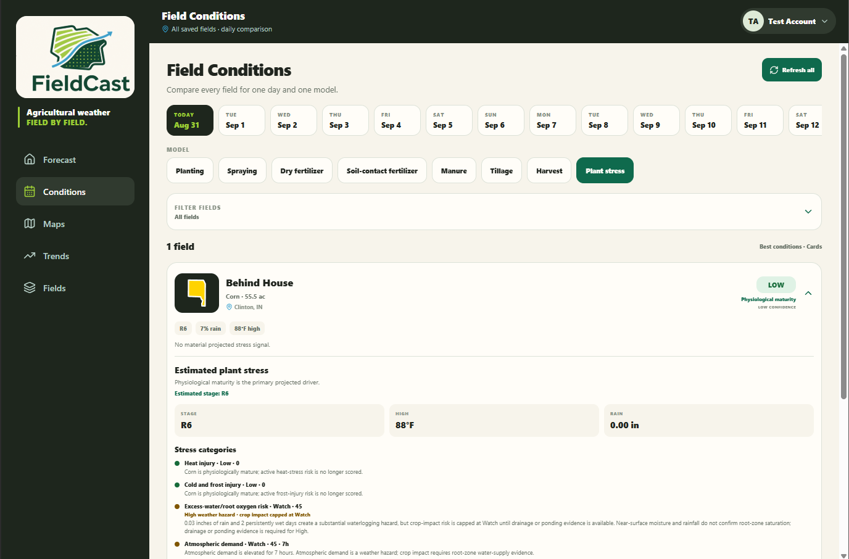Screen dimensions: 849x559
Task: Click Best conditions · Cards sort control
Action: [x=790, y=246]
